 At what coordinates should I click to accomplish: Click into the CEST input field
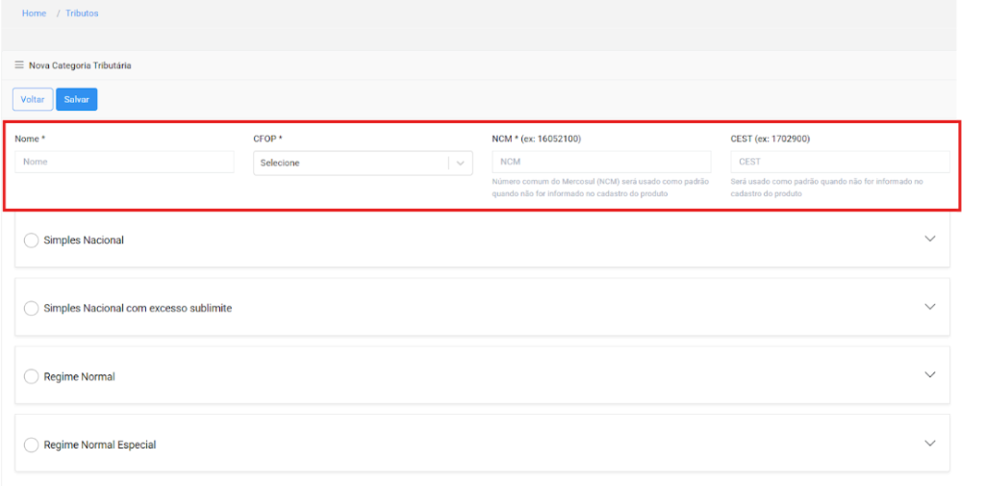pos(840,162)
